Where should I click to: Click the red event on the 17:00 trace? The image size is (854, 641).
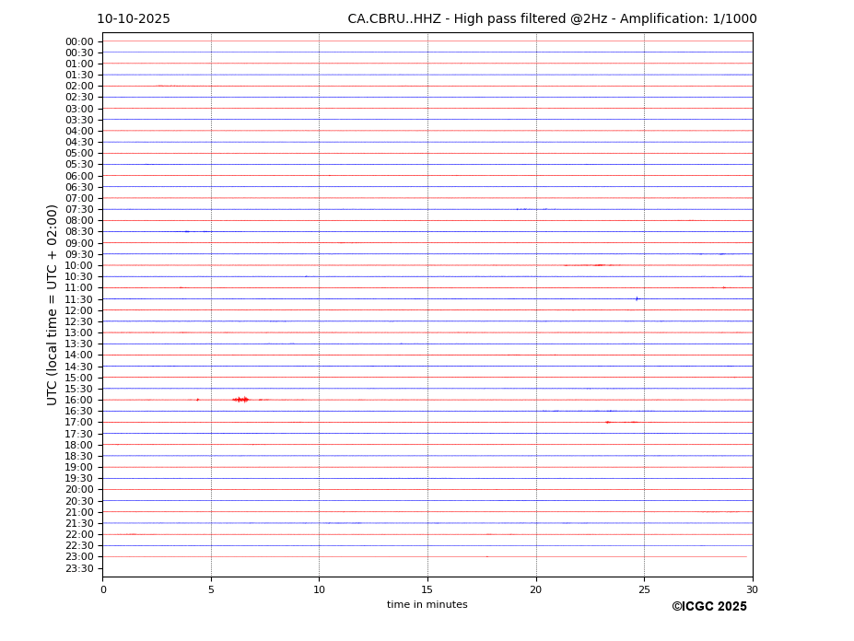pyautogui.click(x=609, y=422)
